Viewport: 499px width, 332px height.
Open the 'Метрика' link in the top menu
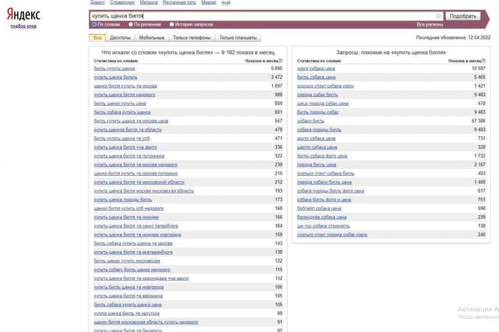(149, 2)
